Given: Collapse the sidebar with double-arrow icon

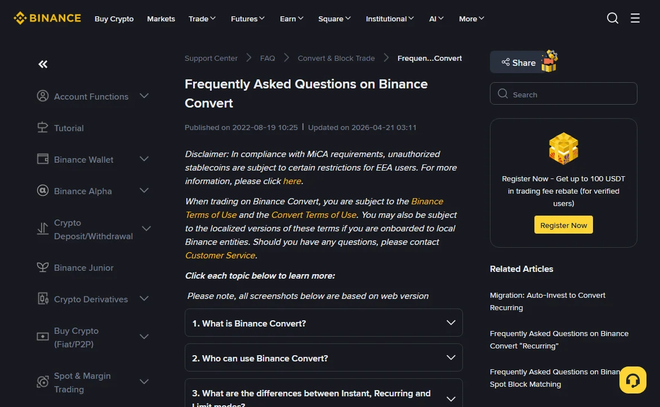Looking at the screenshot, I should [43, 64].
